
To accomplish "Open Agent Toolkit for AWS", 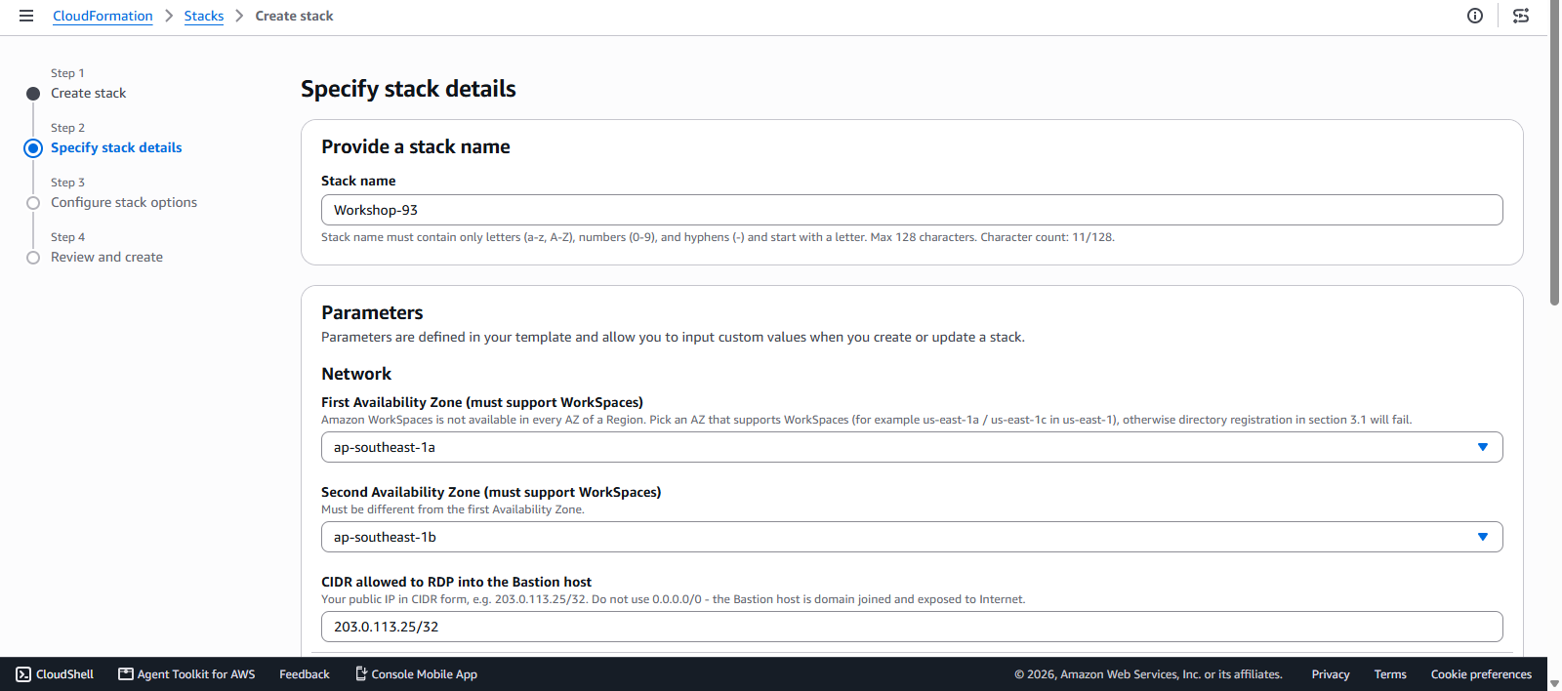I will coord(186,674).
